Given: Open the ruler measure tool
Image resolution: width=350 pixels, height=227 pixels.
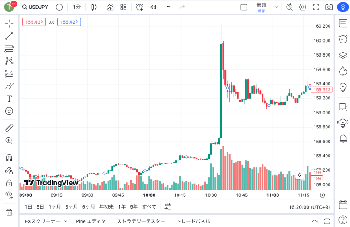Looking at the screenshot, I should [x=9, y=128].
